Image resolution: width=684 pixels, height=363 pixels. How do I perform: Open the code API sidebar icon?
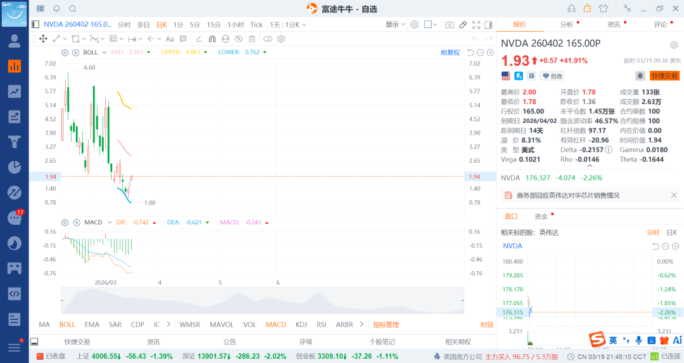click(15, 293)
